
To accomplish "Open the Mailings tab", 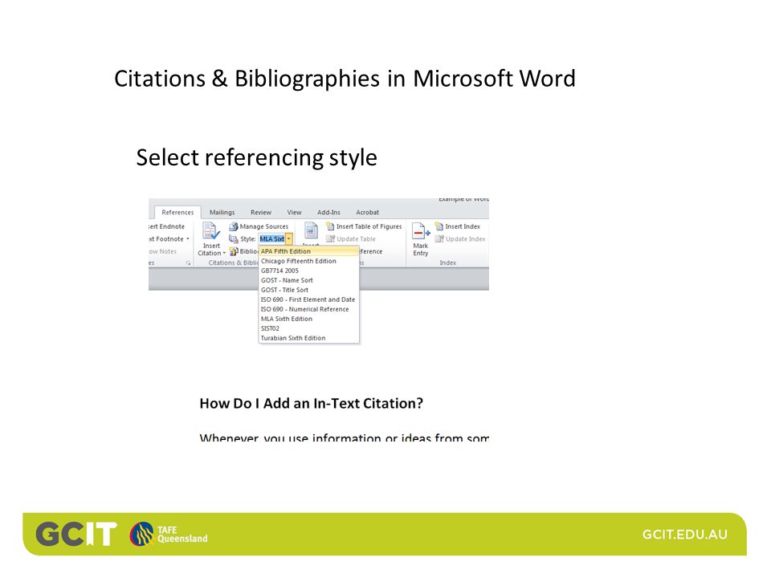I will (222, 212).
